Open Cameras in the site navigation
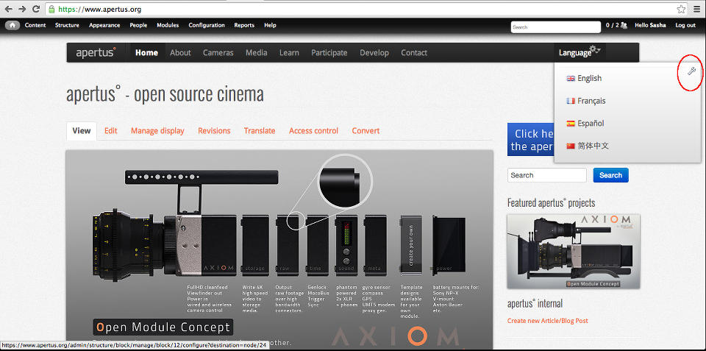 click(218, 53)
